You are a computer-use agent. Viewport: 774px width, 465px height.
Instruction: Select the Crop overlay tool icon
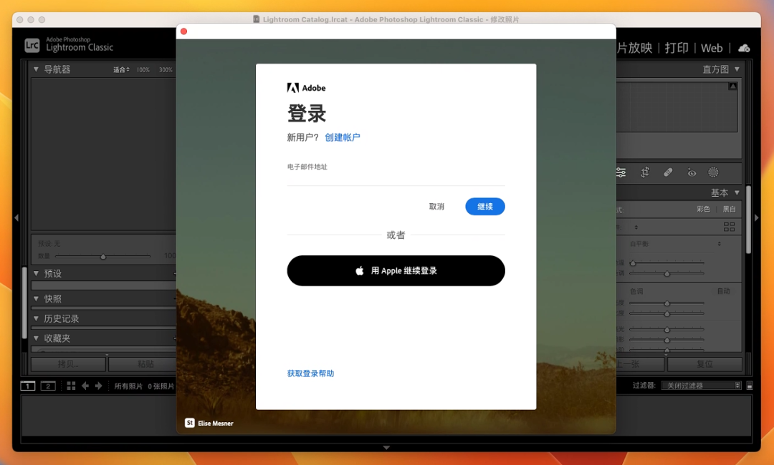point(645,172)
